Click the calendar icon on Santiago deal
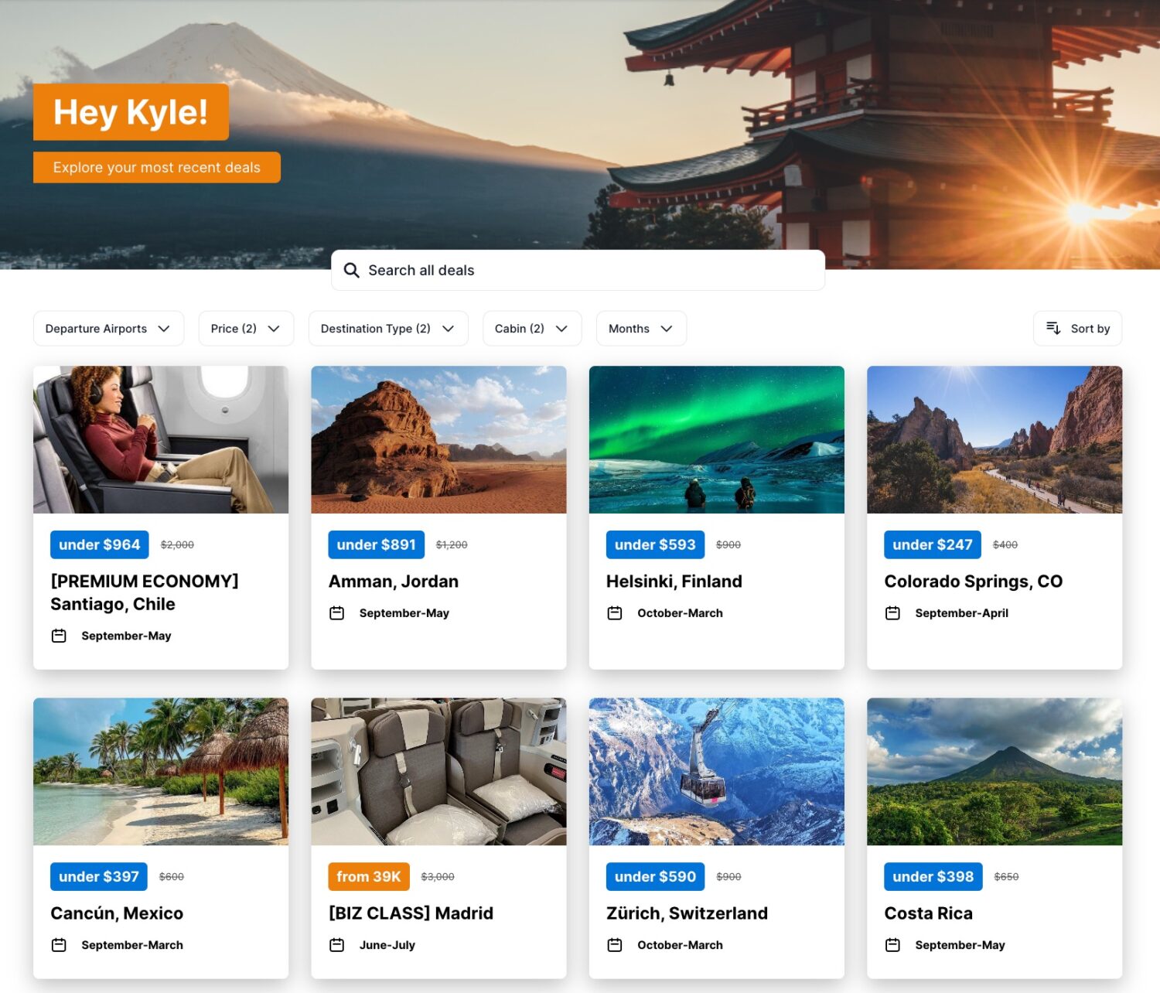The height and width of the screenshot is (993, 1160). (x=60, y=636)
